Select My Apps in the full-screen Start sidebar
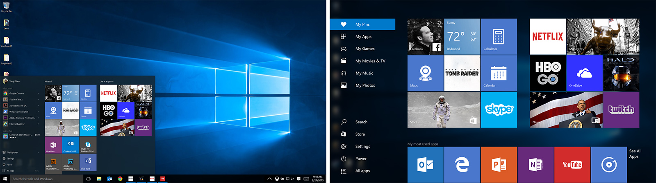This screenshot has height=183, width=656. [362, 36]
